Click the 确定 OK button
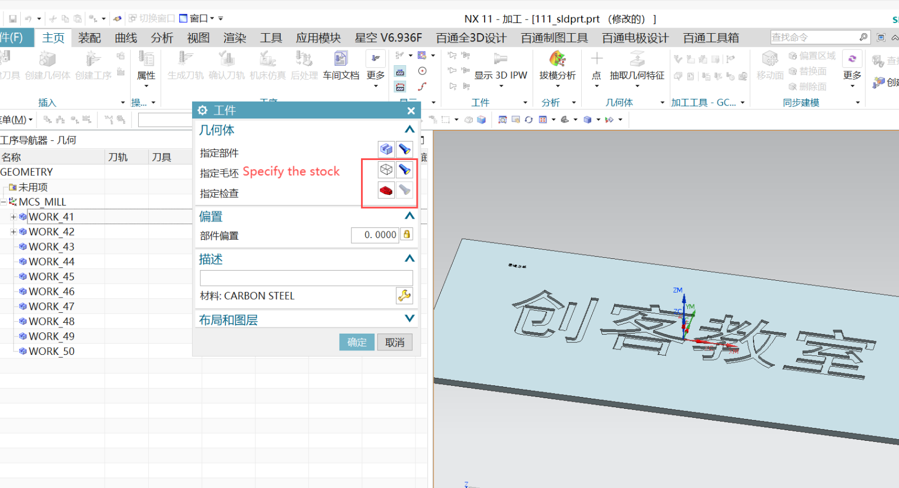Screen dimensions: 899x488 357,342
